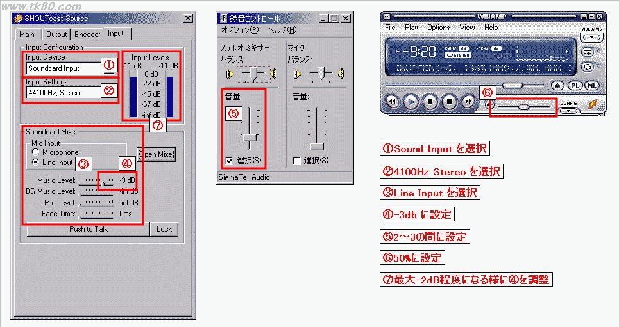Switch to the Encoder tab

pos(87,35)
